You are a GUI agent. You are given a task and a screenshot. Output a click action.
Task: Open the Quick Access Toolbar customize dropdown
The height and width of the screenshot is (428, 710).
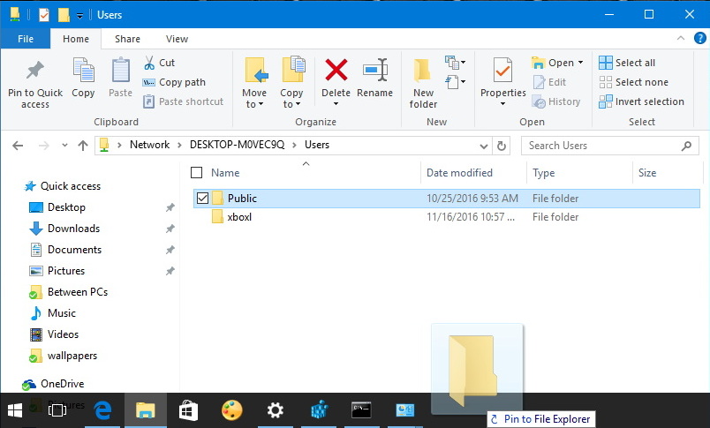point(79,16)
